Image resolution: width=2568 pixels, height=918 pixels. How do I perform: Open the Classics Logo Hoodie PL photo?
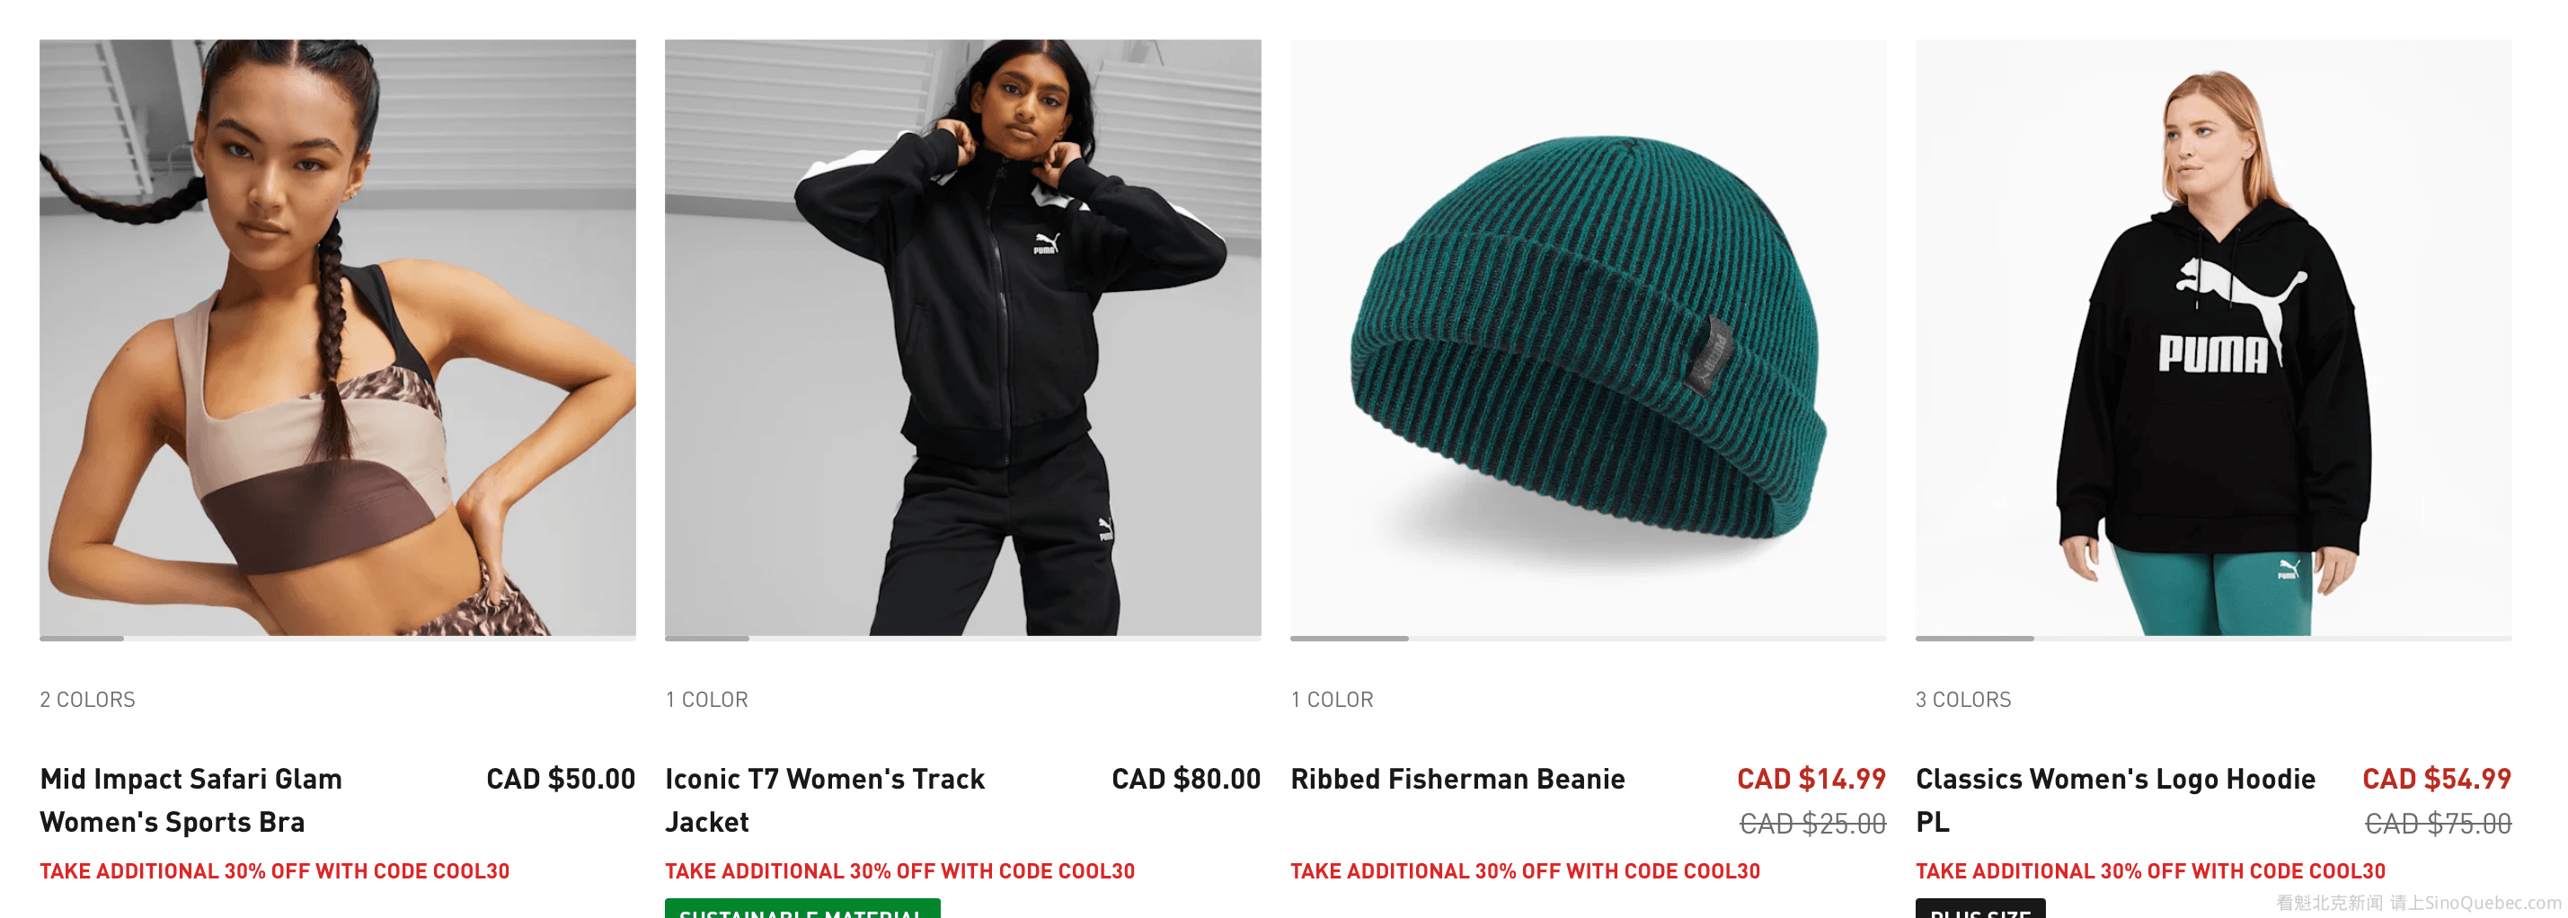pos(2213,337)
